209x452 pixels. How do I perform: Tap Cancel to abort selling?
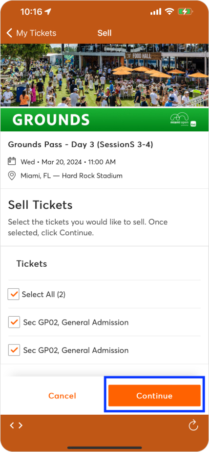(62, 396)
